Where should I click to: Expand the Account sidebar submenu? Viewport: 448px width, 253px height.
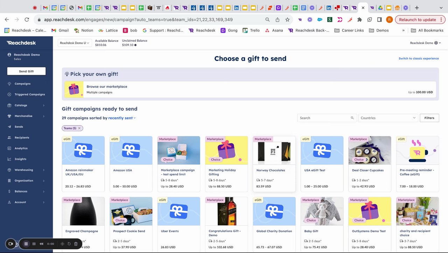[44, 202]
